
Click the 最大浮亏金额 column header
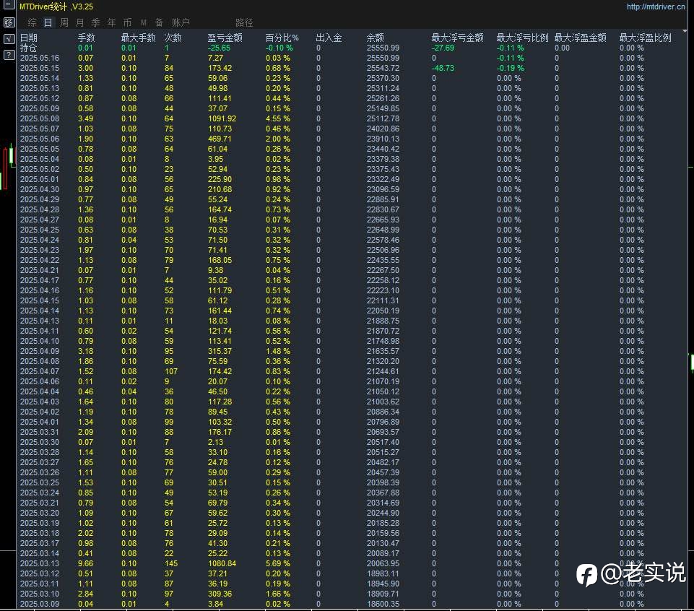[x=458, y=38]
